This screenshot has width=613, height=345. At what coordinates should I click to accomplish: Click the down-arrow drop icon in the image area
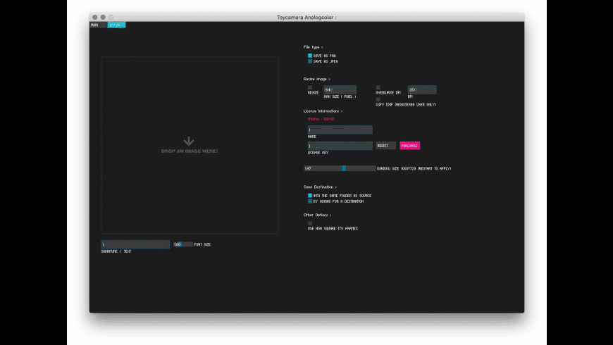tap(189, 141)
